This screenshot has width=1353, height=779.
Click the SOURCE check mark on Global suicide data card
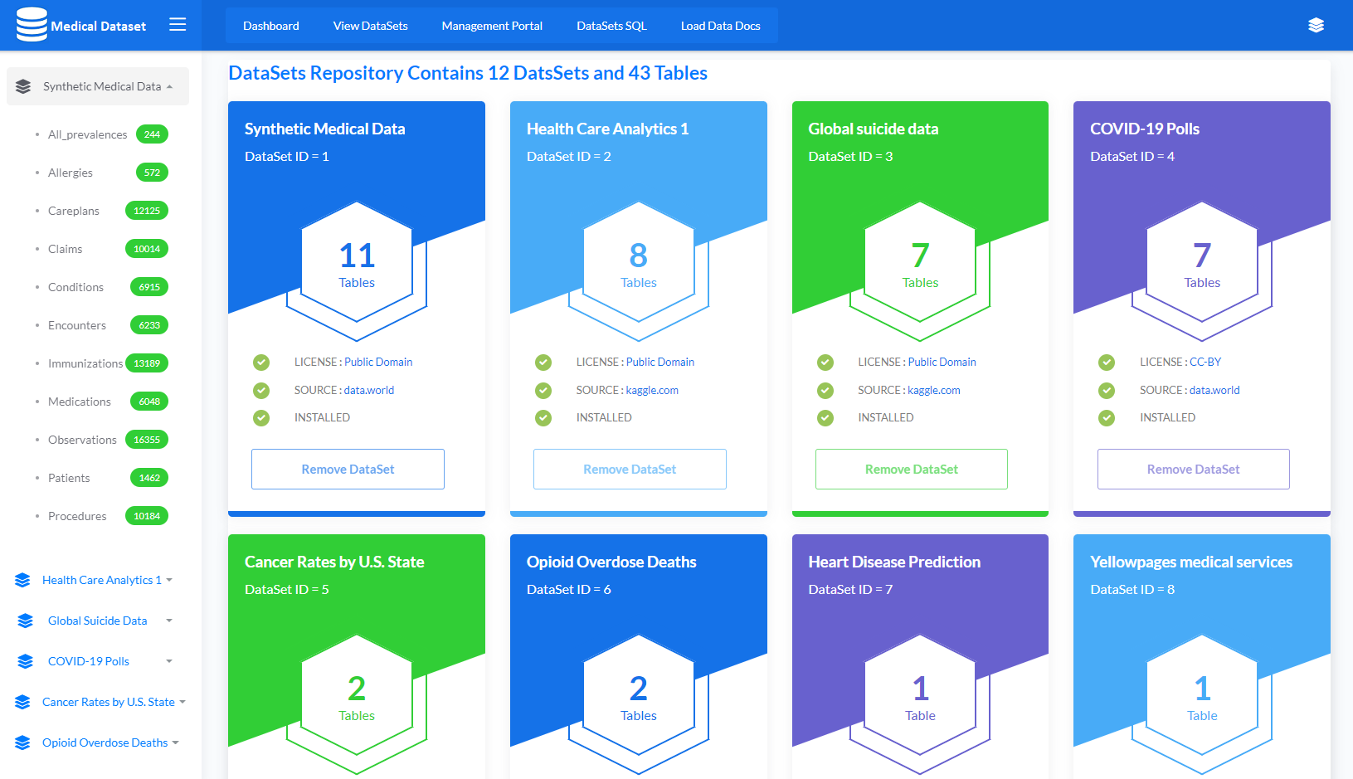(825, 391)
